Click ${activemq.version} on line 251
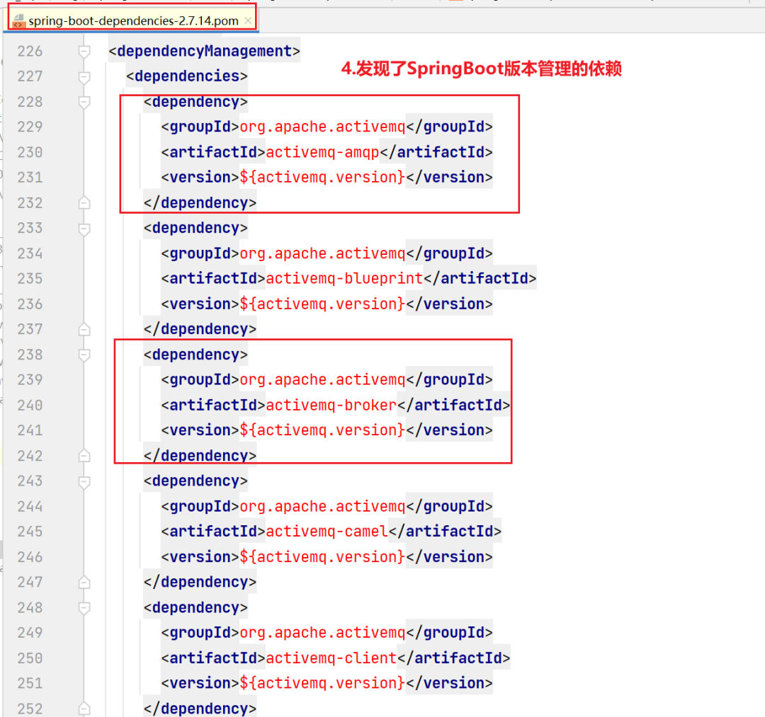765x717 pixels. point(322,683)
